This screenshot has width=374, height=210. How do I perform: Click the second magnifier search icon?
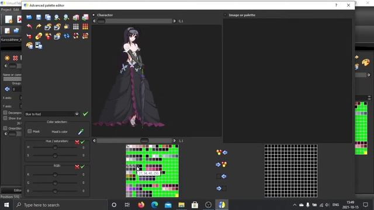[x=66, y=17]
